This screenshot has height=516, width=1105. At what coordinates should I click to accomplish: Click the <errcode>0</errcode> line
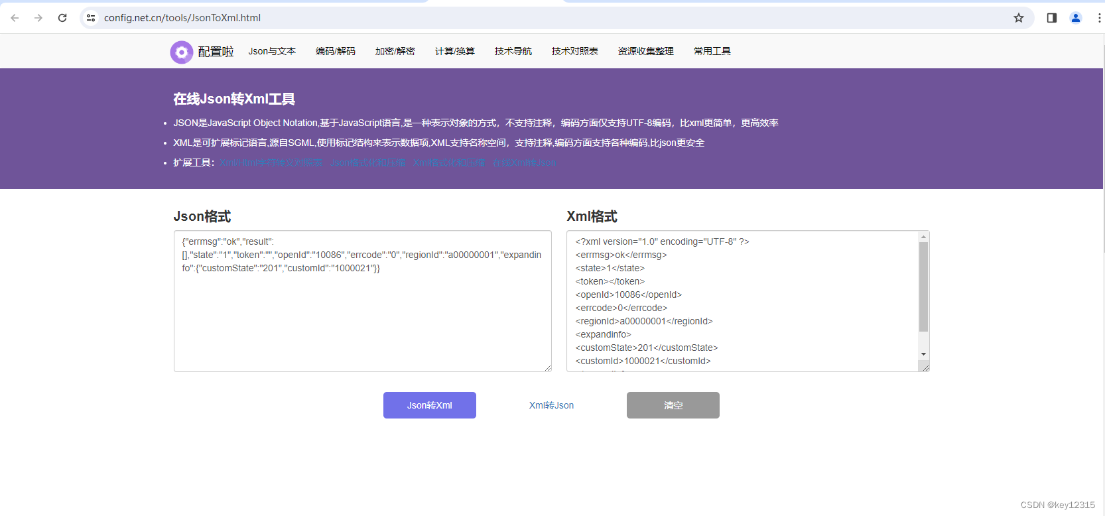pos(621,308)
